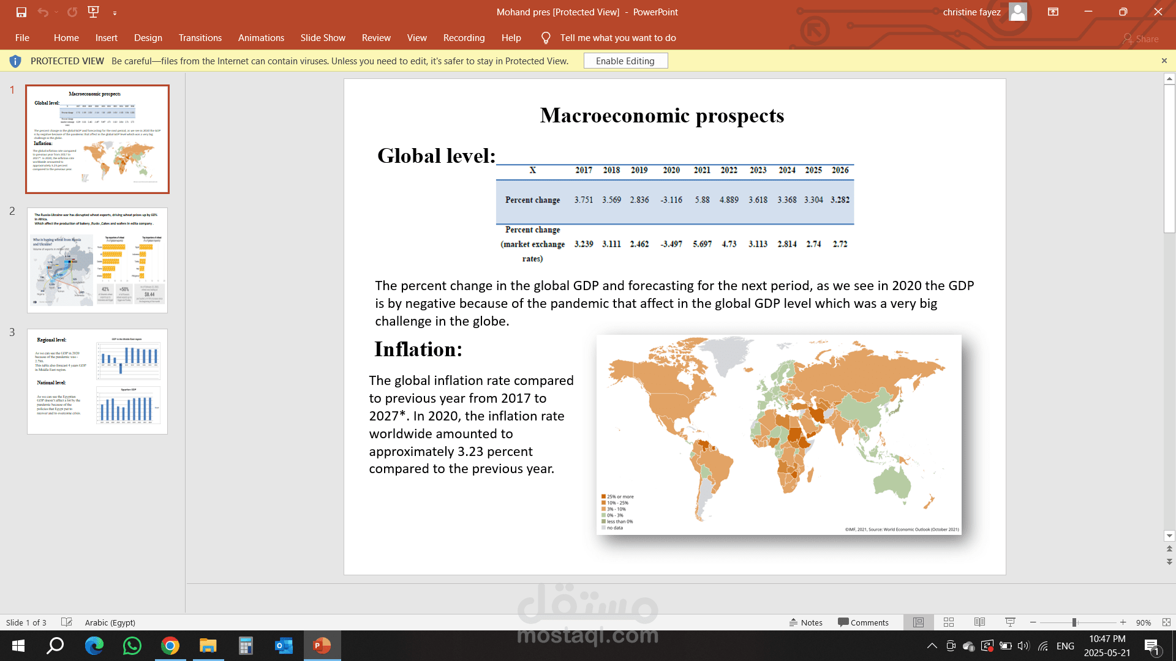Open Customize Quick Access Toolbar dropdown
Viewport: 1176px width, 661px height.
(115, 12)
